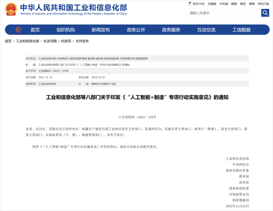
Task: Open the 互动交流 section
Action: tap(207, 29)
